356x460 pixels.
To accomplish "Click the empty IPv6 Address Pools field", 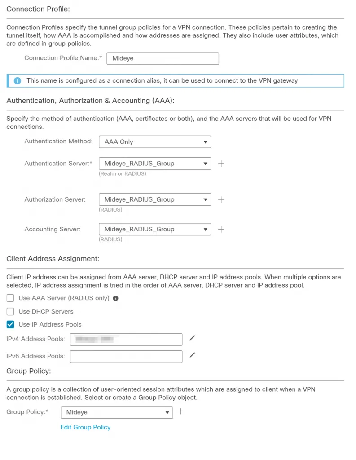I will [126, 356].
